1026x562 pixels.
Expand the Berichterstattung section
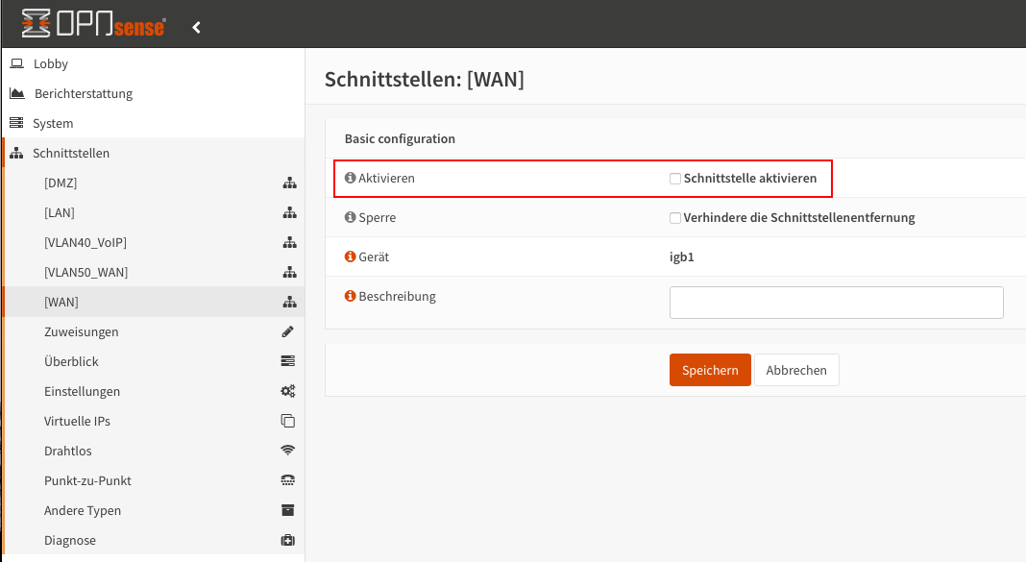point(83,94)
